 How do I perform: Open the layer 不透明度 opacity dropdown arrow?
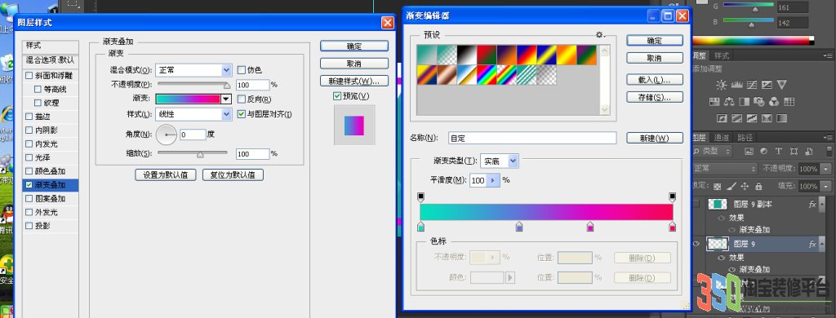[826, 169]
